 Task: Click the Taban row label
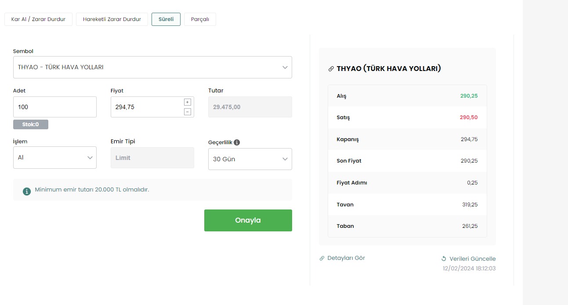(345, 226)
